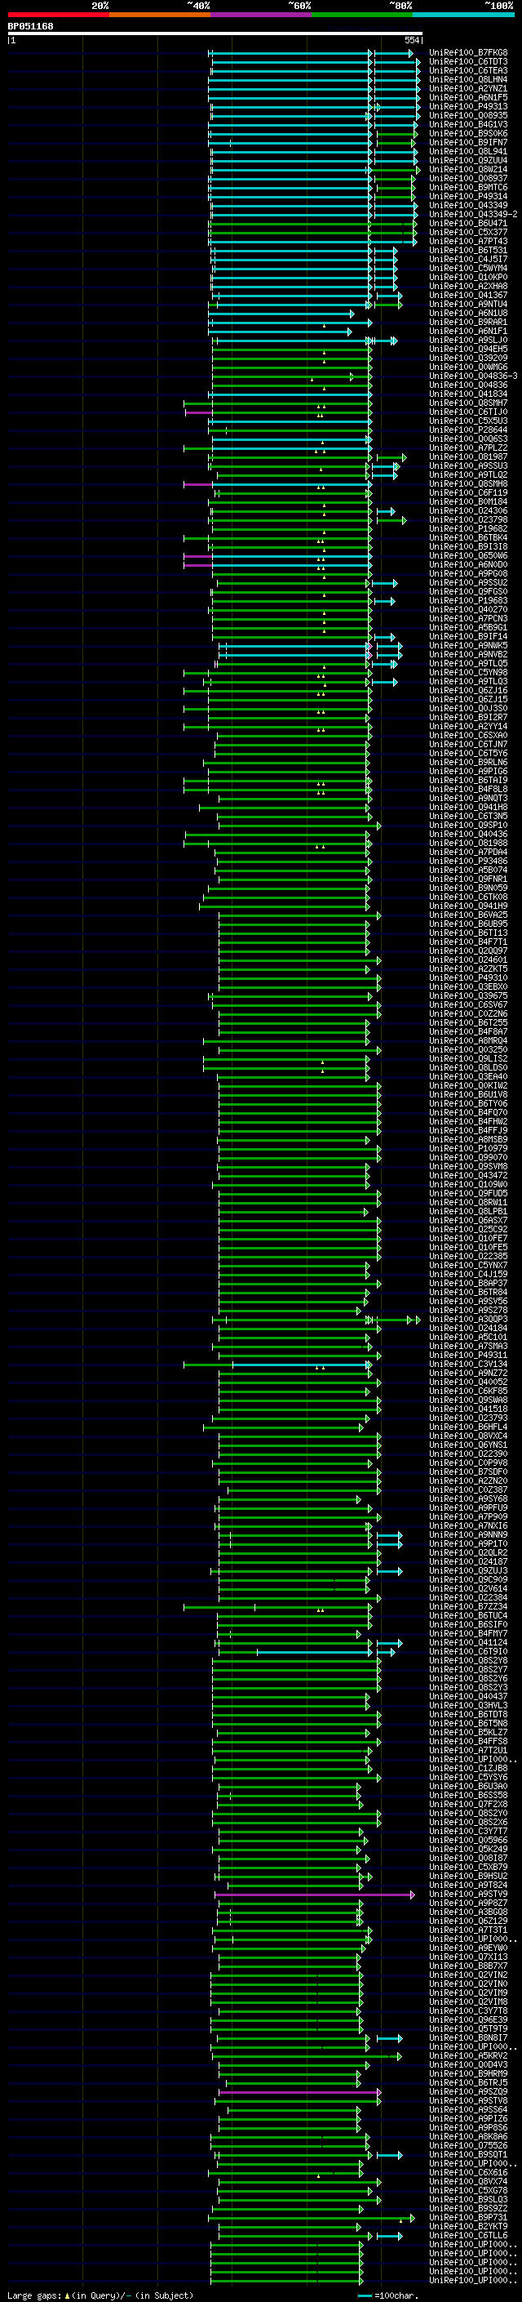Select hit UniRef100_A7PT43
The height and width of the screenshot is (2302, 522).
pyautogui.click(x=468, y=241)
